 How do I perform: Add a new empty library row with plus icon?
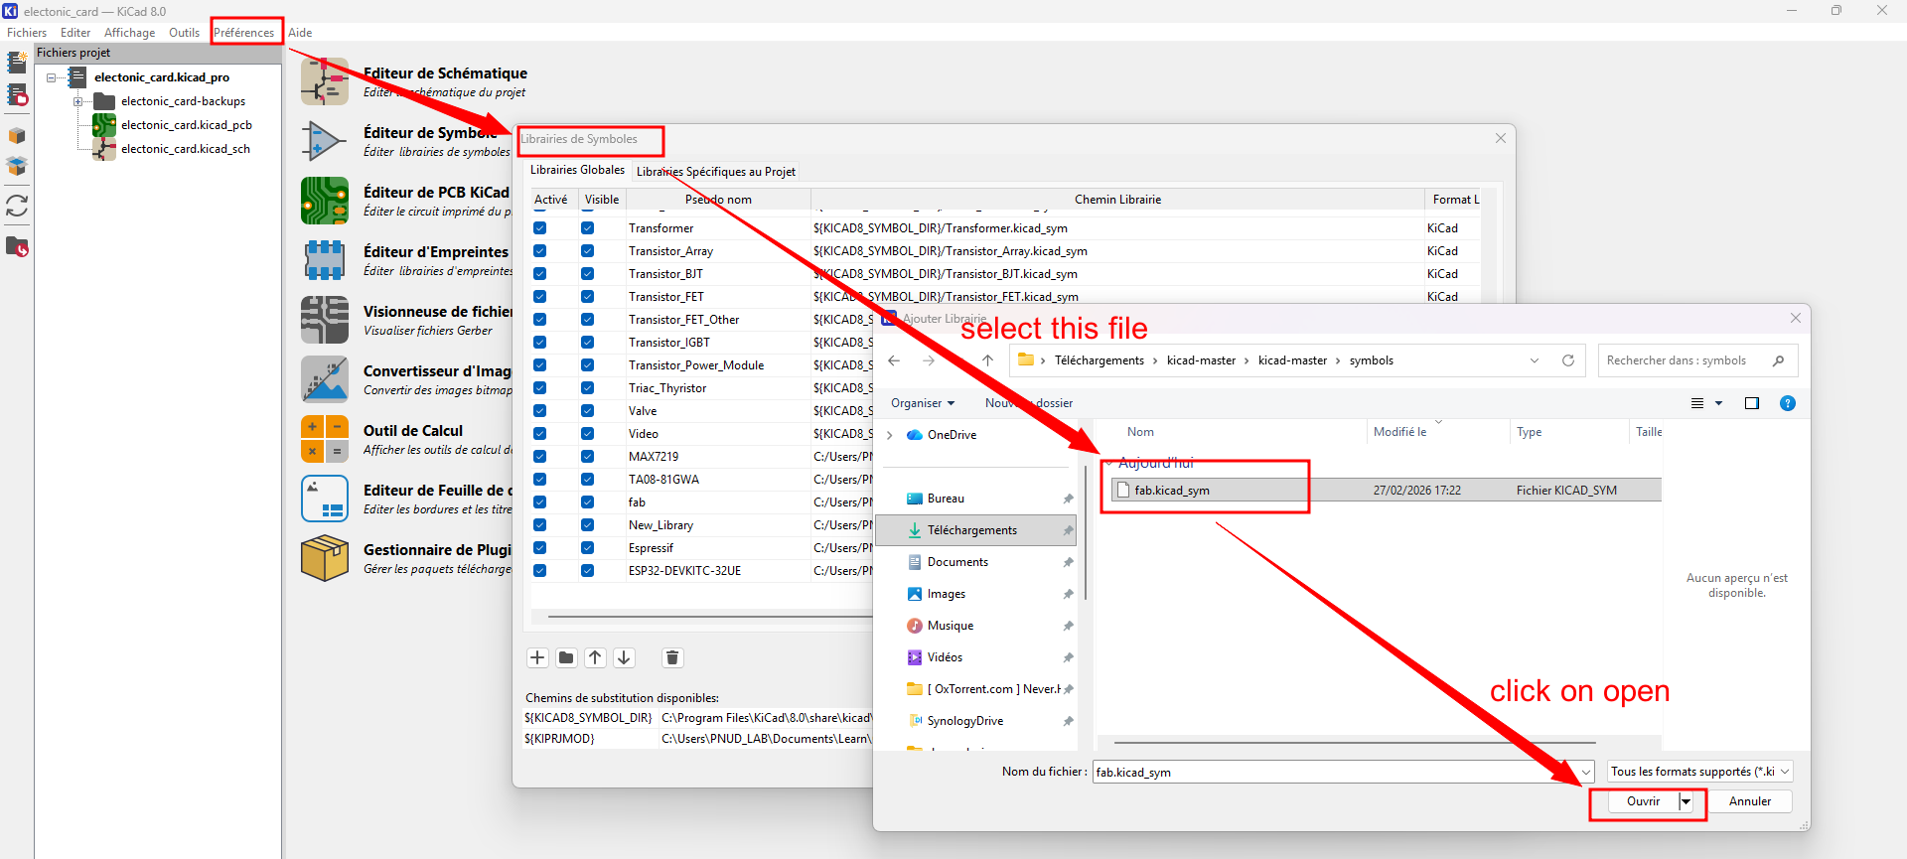tap(537, 657)
